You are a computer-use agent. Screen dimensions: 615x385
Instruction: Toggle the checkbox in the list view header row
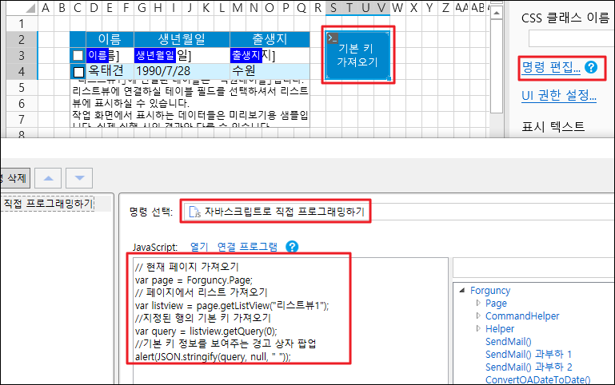click(x=78, y=55)
